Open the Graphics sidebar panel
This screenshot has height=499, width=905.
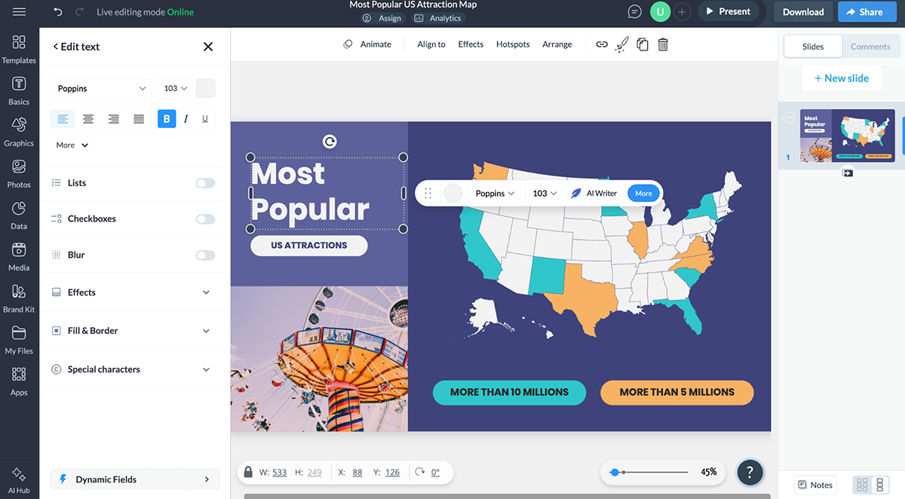click(x=19, y=131)
